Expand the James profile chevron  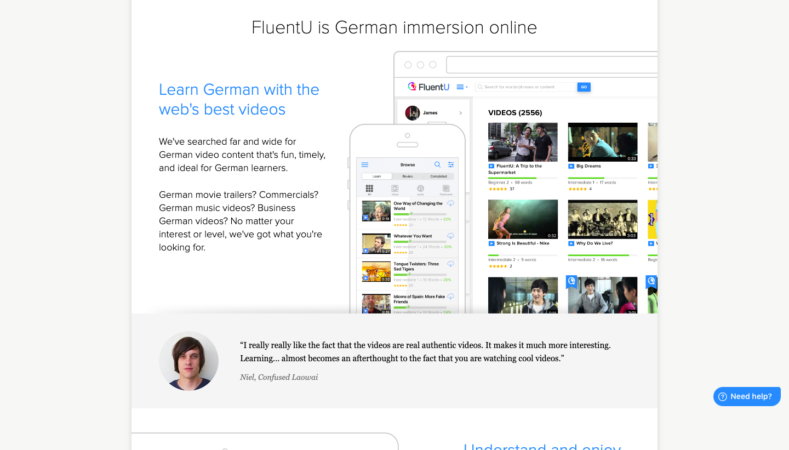(x=460, y=113)
